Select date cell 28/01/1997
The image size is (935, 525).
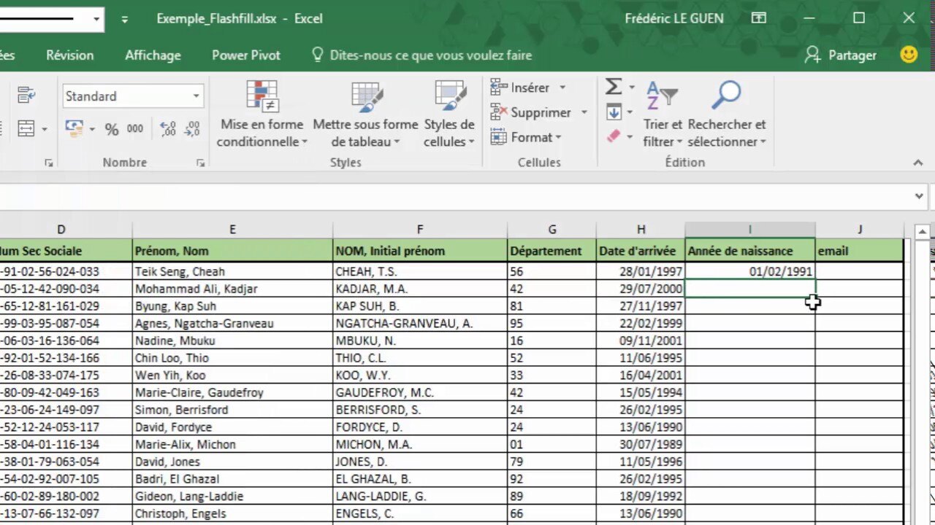tap(641, 271)
